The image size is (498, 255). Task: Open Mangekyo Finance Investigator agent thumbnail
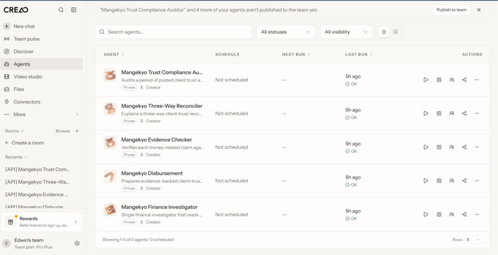[x=110, y=210]
